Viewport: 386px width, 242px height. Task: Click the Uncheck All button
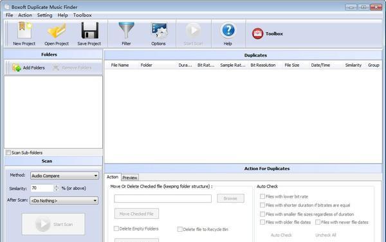(x=326, y=235)
